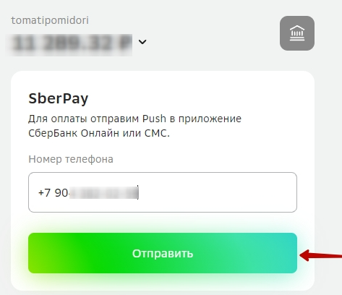Click the blurred account balance amount
This screenshot has height=295, width=342.
tap(69, 45)
